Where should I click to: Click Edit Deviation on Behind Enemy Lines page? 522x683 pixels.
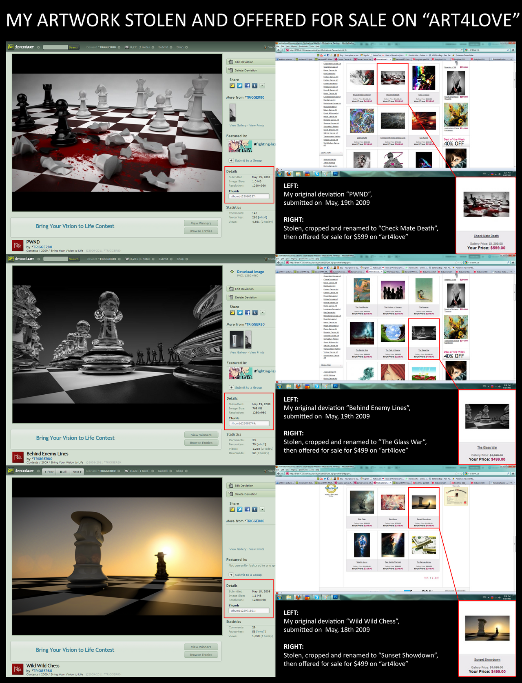click(x=251, y=289)
